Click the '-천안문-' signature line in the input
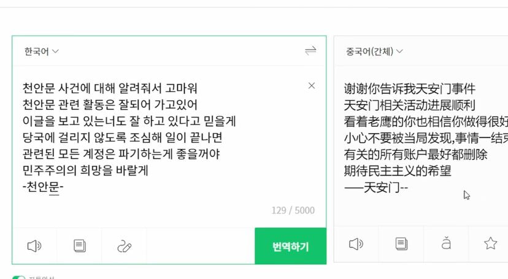 point(43,187)
